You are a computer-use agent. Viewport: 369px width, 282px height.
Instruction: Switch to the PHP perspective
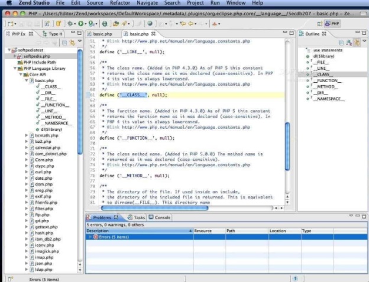(332, 24)
